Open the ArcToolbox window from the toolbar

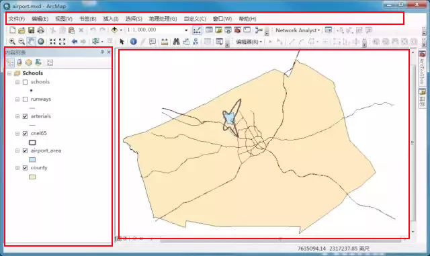(237, 30)
